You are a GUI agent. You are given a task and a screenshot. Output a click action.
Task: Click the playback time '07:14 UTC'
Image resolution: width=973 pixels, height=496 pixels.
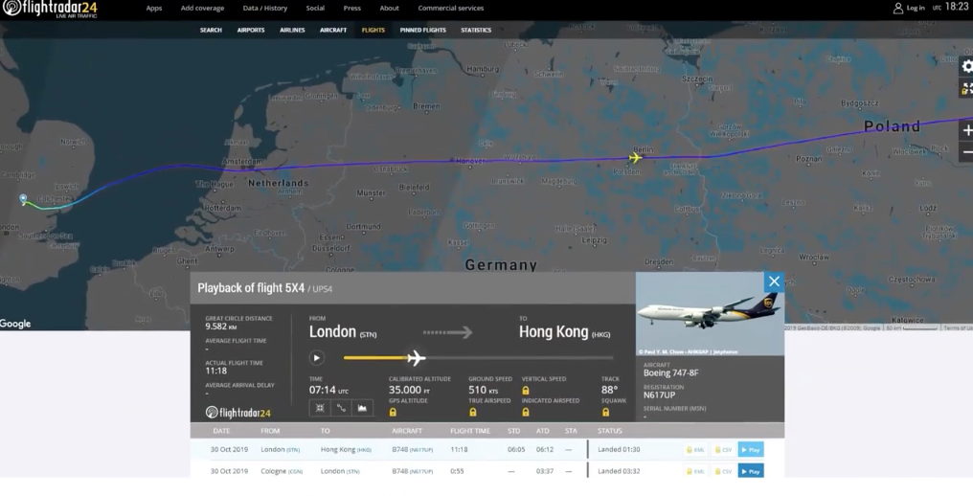tap(328, 390)
